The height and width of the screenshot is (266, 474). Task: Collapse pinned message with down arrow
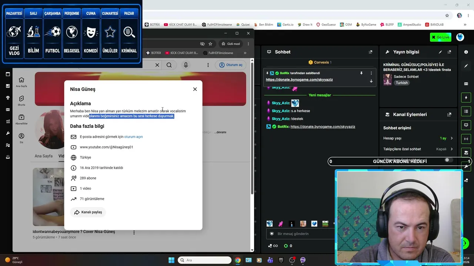(x=371, y=81)
